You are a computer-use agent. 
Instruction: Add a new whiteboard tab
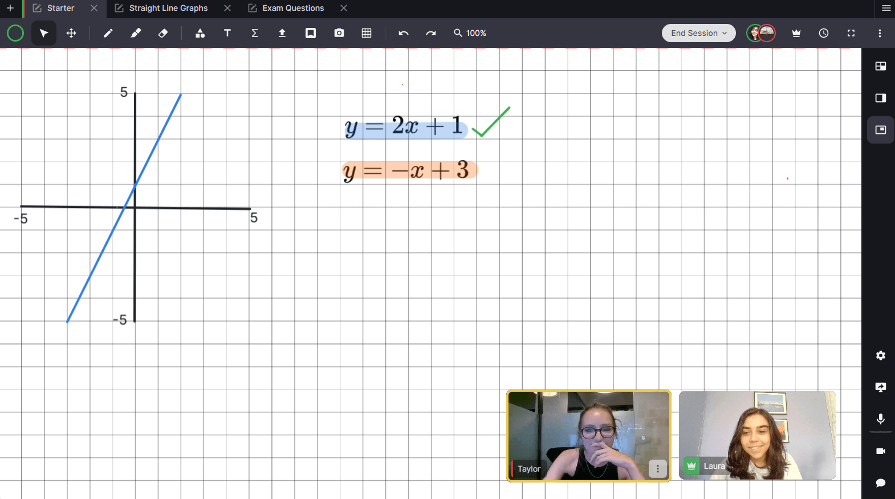point(10,8)
